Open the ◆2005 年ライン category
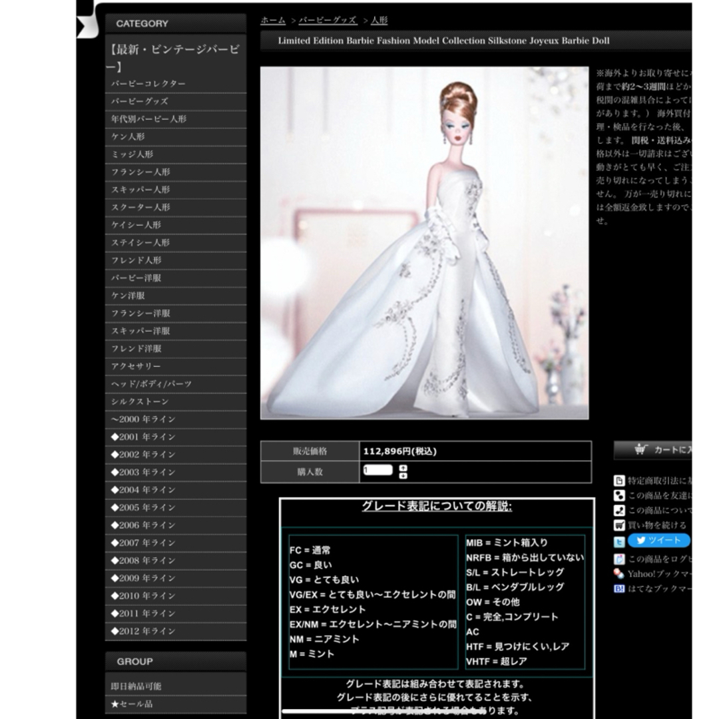 coord(176,507)
